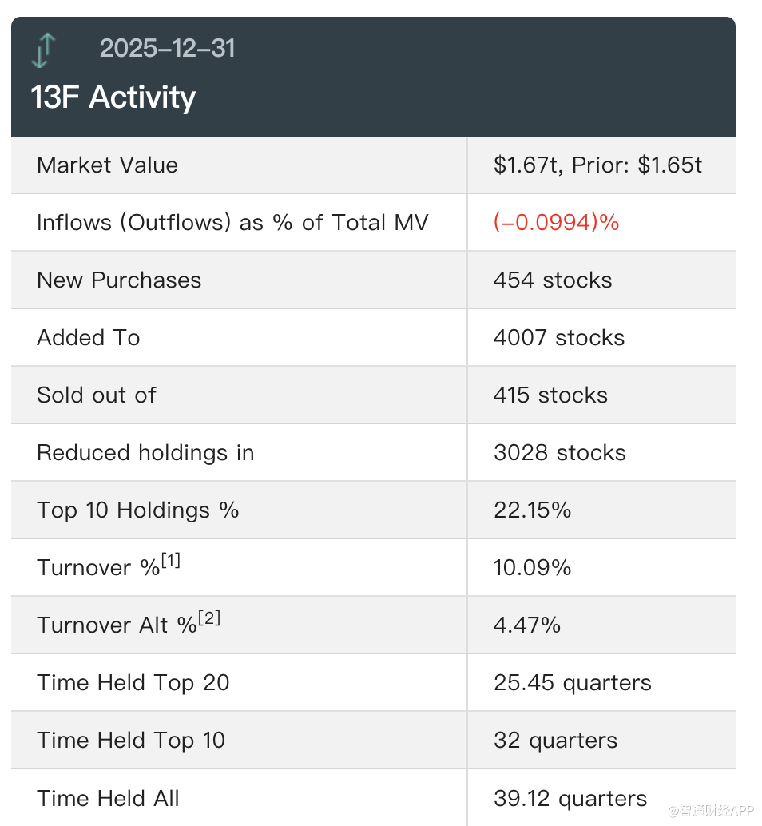
Task: Click the 13F Activity header title
Action: (113, 97)
